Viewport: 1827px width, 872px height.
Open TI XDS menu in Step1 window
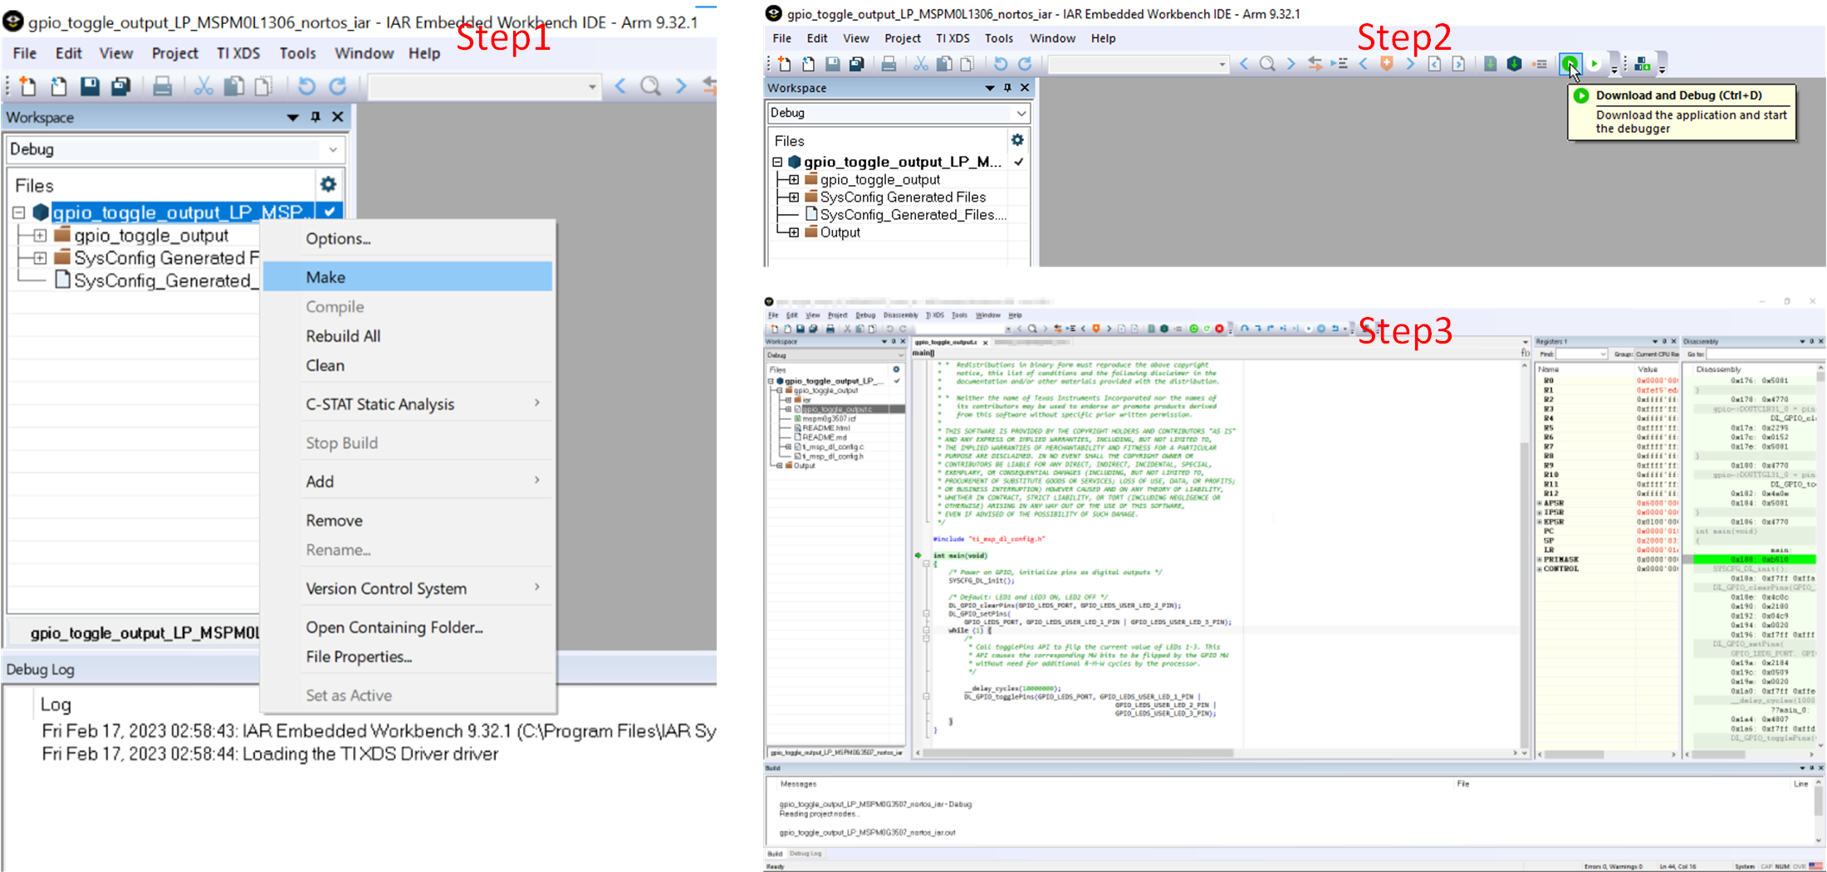(x=238, y=53)
